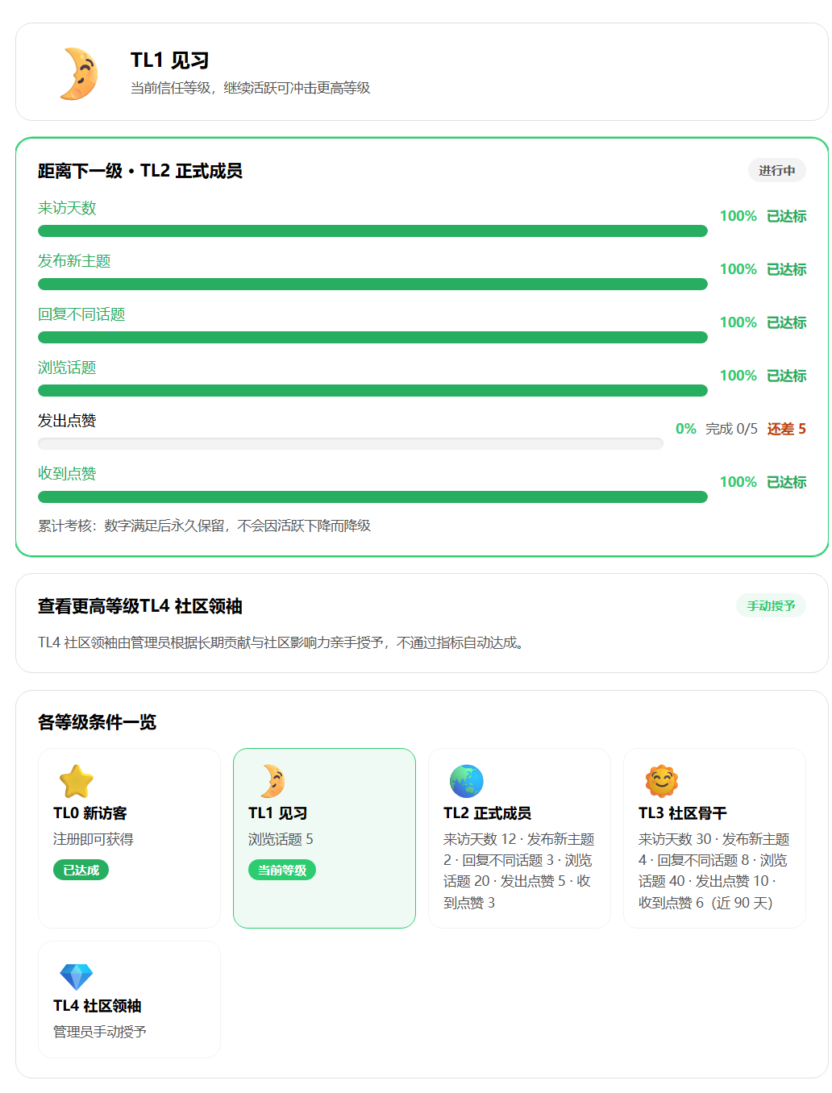The height and width of the screenshot is (1093, 832).
Task: Click the TL3 requirements text starting 来访天数 30
Action: click(x=714, y=871)
